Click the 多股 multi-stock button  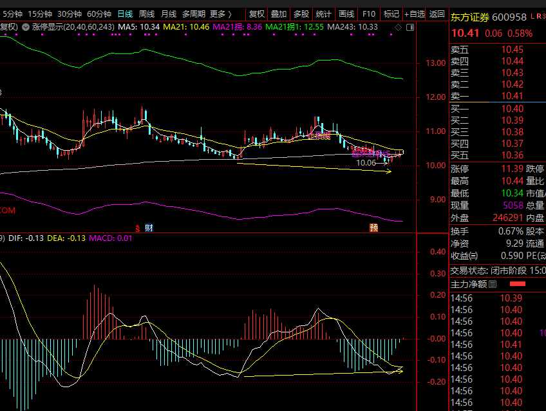tap(301, 14)
